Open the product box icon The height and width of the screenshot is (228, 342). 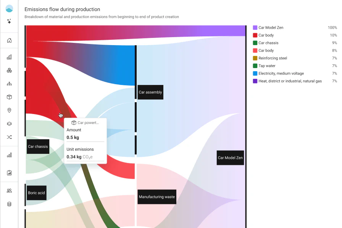[9, 97]
